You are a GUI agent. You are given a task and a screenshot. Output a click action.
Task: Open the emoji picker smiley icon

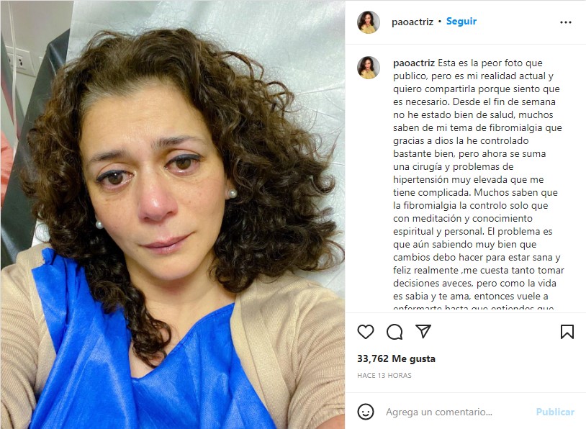(366, 412)
